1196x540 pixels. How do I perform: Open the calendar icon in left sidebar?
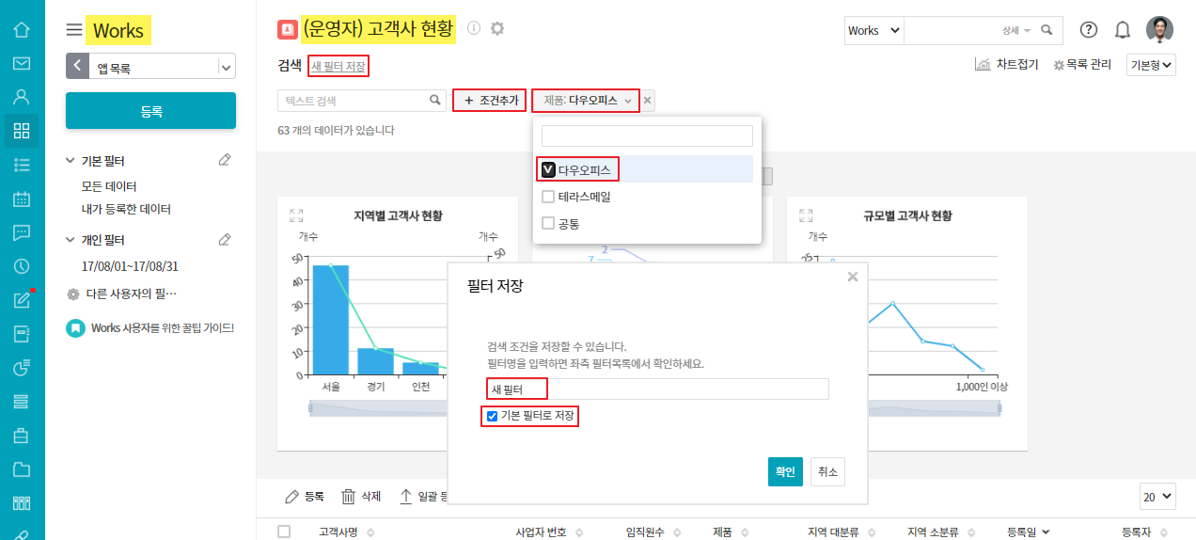22,199
